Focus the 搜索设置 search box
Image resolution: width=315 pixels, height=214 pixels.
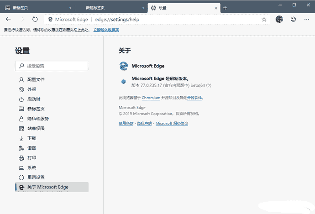pos(52,66)
